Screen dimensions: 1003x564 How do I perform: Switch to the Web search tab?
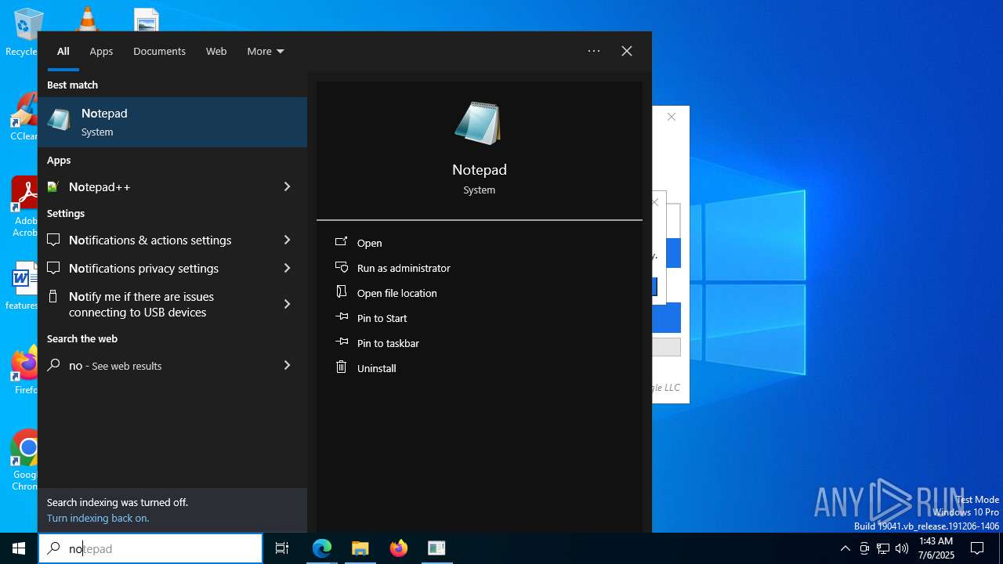point(216,51)
